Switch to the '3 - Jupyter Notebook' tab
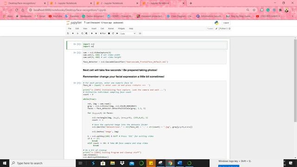 (x=71, y=3)
